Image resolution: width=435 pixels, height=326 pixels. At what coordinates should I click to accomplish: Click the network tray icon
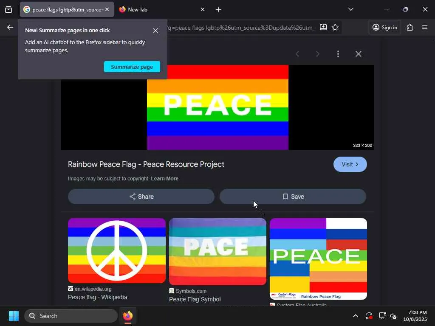383,316
